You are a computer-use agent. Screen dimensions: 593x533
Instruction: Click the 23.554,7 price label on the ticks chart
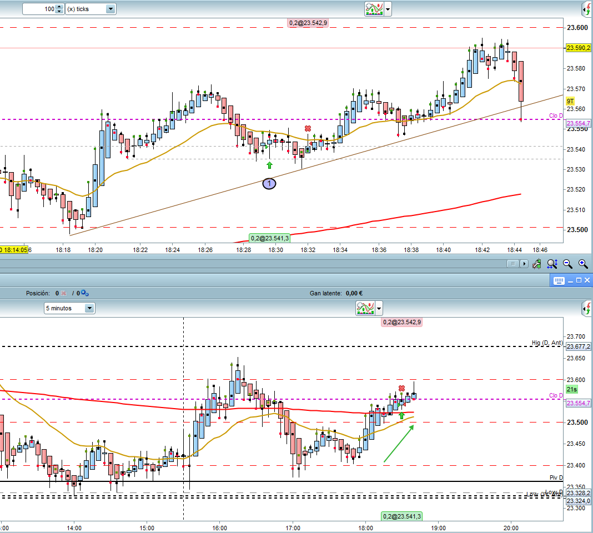click(578, 123)
